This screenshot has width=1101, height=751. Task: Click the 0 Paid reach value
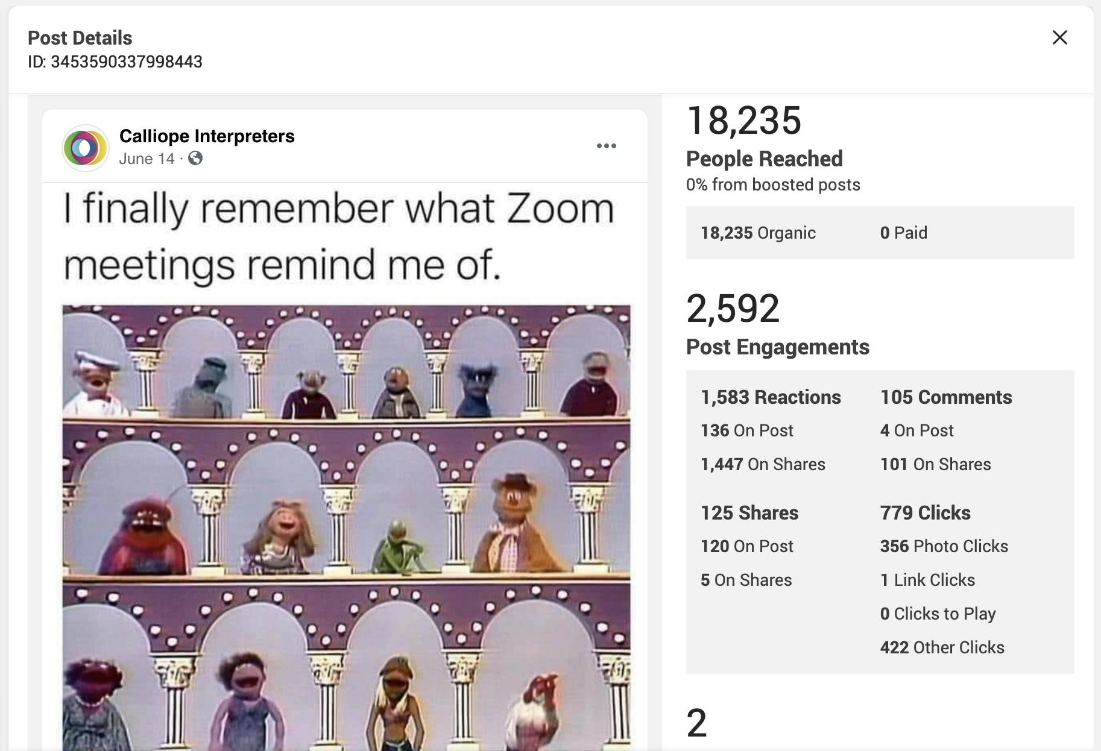(903, 233)
